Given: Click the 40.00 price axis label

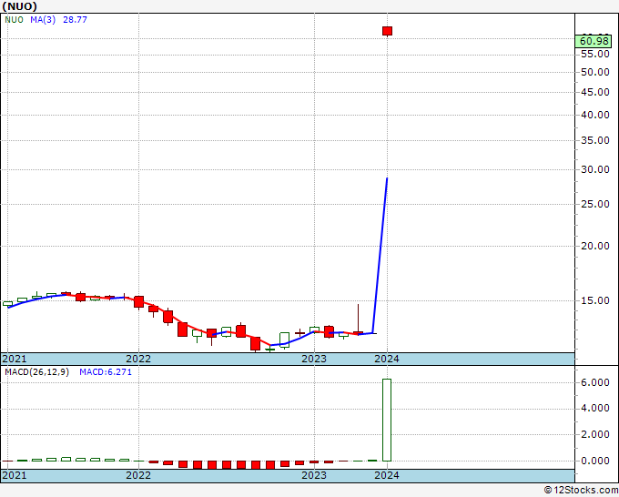Looking at the screenshot, I should point(595,115).
